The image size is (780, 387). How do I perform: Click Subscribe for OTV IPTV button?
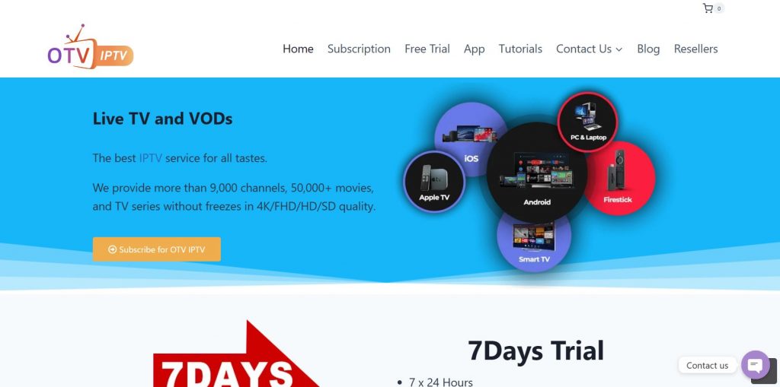(157, 249)
